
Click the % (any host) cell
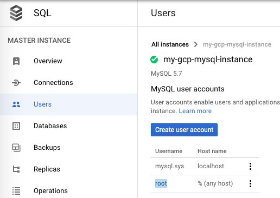[215, 183]
